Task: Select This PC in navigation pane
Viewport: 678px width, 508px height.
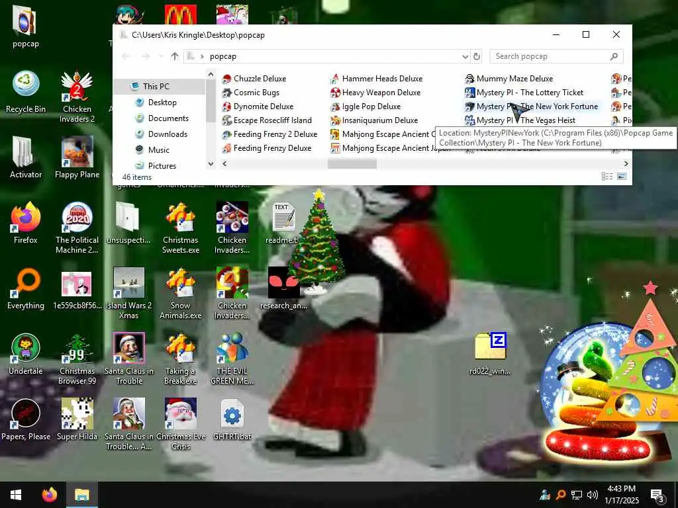Action: (x=156, y=87)
